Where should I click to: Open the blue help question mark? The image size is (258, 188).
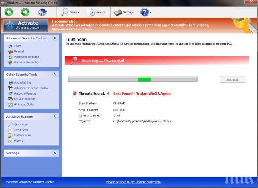144,12
